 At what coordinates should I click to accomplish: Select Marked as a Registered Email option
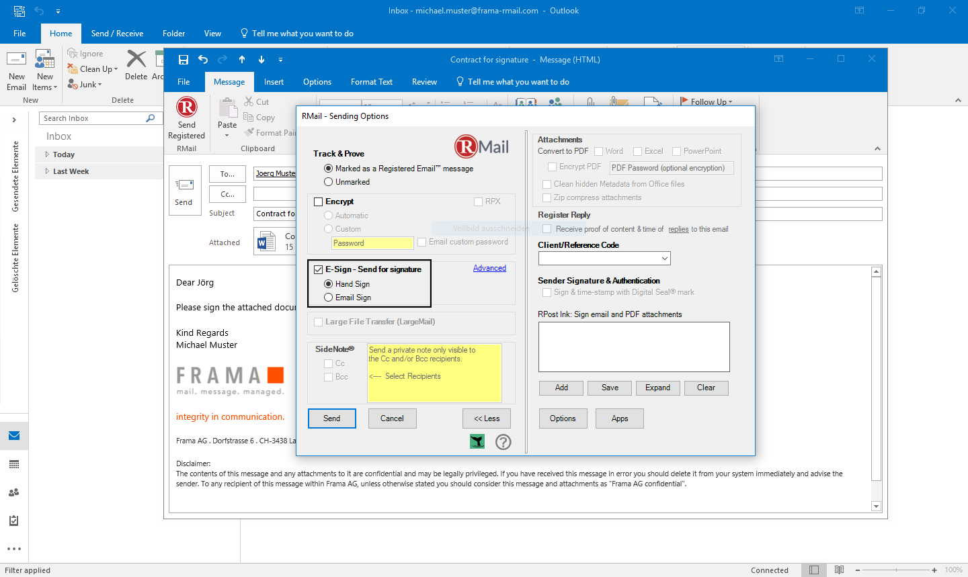point(329,169)
